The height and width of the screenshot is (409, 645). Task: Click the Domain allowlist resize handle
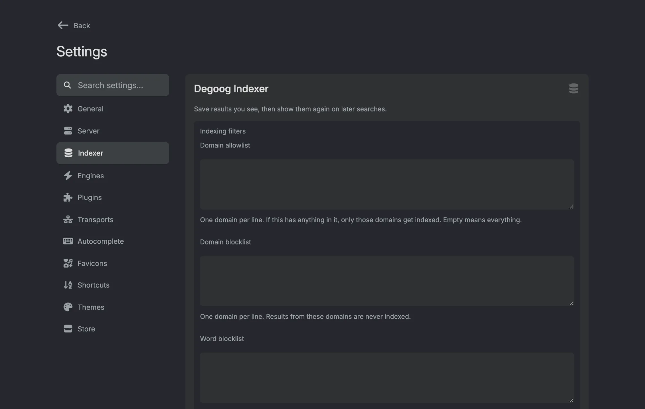[x=571, y=207]
